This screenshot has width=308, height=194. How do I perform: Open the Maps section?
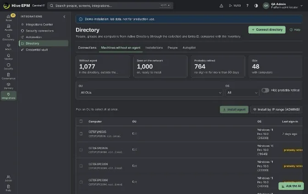[x=8, y=47]
